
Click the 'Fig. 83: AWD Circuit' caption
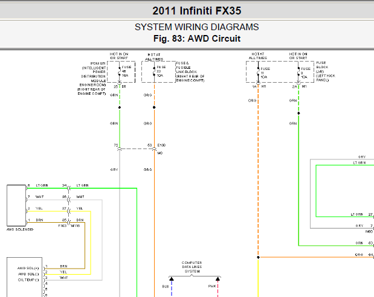197,39
